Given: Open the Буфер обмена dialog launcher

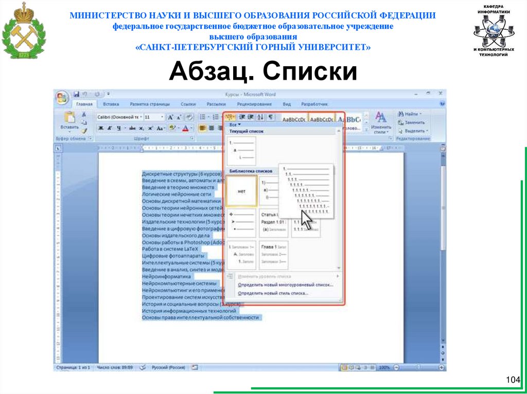Looking at the screenshot, I should pyautogui.click(x=91, y=138).
